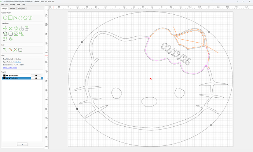Screen dimensions: 253x152
Task: Maximize the Carbide Create window
Action: pyautogui.click(x=243, y=1)
